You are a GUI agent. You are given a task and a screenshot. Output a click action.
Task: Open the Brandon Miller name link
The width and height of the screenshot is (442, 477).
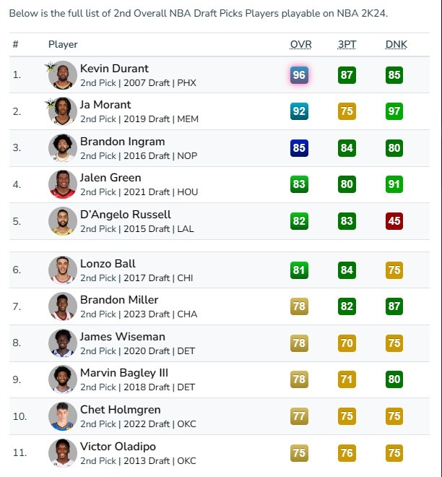tap(119, 300)
